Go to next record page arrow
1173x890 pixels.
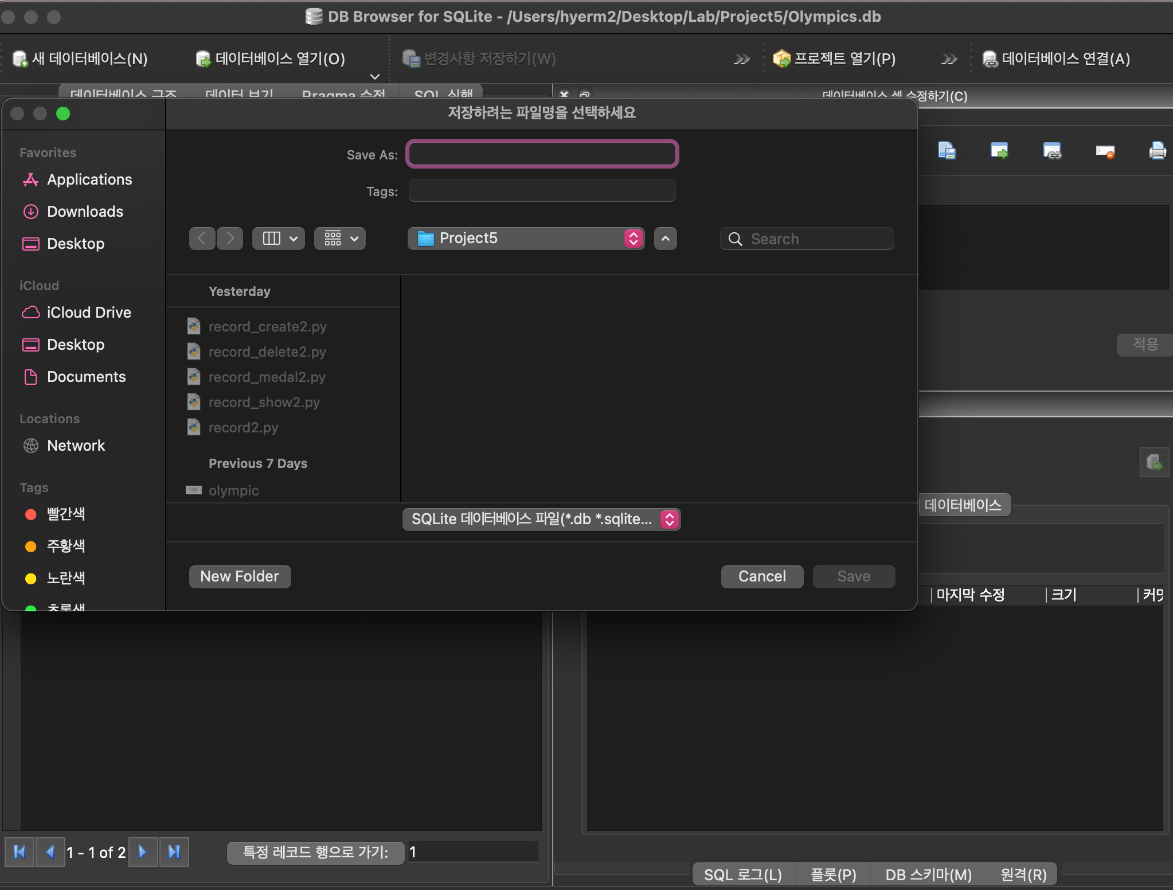[x=143, y=852]
